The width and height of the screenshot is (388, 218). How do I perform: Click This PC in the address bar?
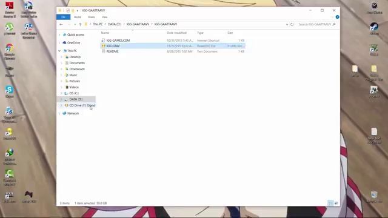(x=98, y=24)
